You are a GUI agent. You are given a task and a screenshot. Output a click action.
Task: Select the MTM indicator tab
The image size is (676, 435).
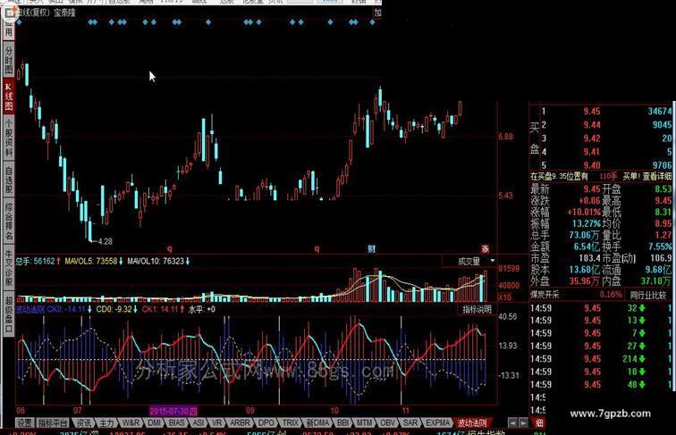[x=365, y=422]
